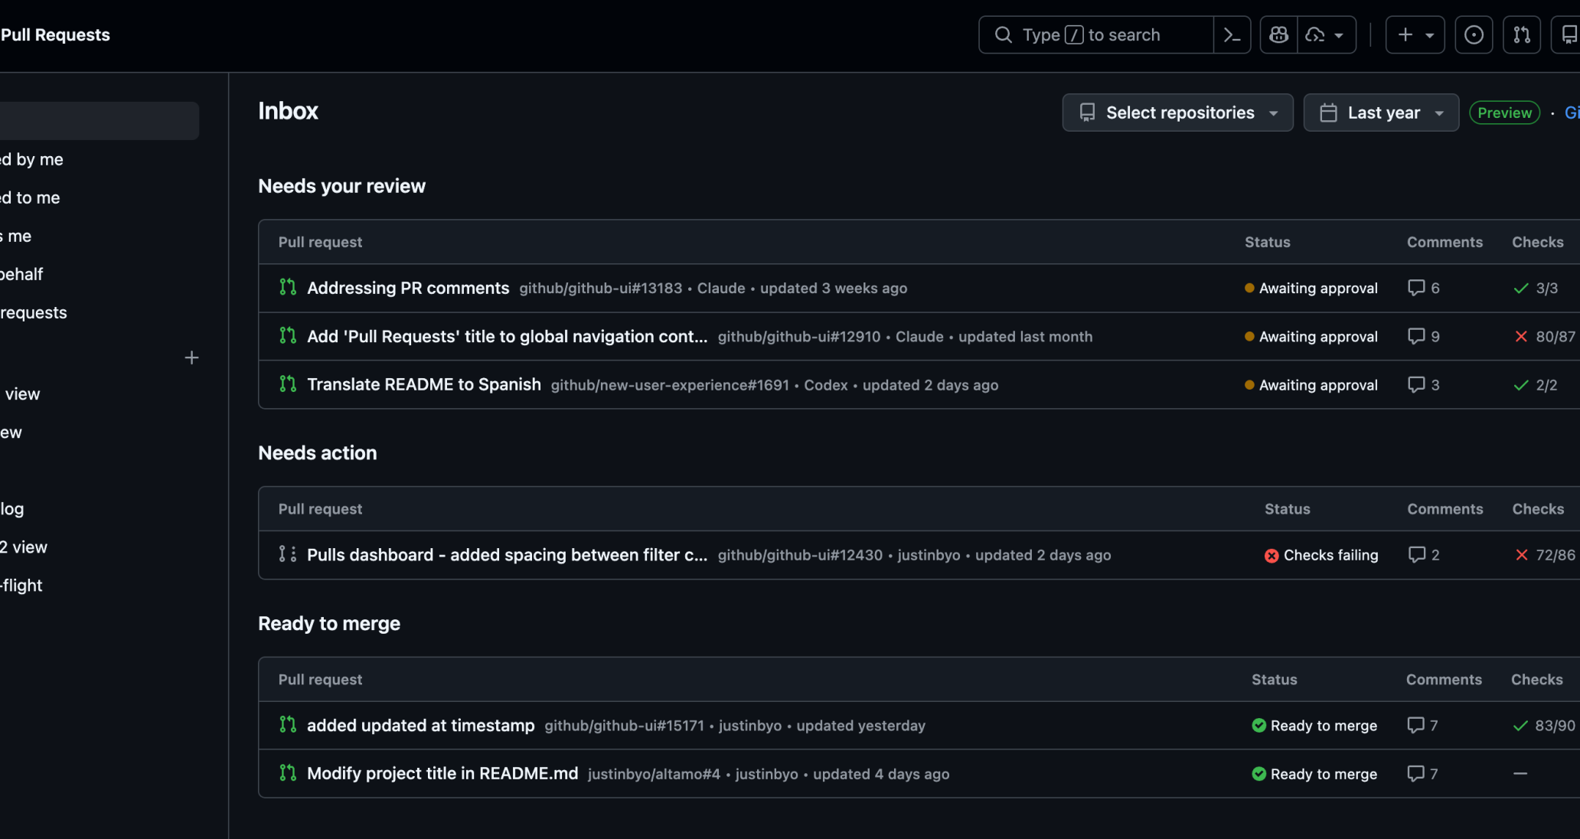Viewport: 1580px width, 839px height.
Task: Open 'added updated at timestamp' pull request
Action: coord(420,725)
